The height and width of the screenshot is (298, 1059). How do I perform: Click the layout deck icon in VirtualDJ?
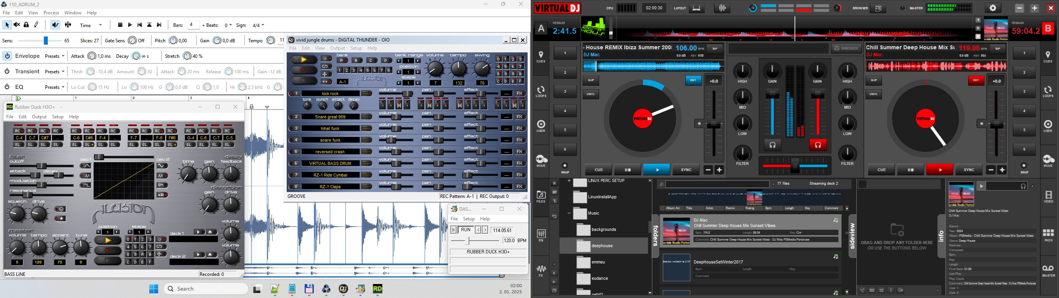[697, 8]
